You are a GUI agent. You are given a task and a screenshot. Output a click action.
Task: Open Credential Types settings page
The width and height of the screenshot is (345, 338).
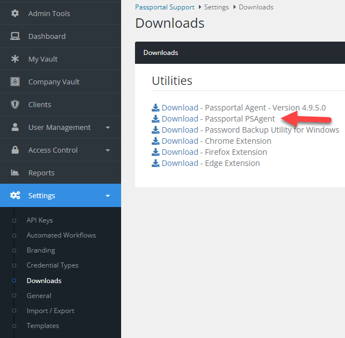tap(52, 265)
